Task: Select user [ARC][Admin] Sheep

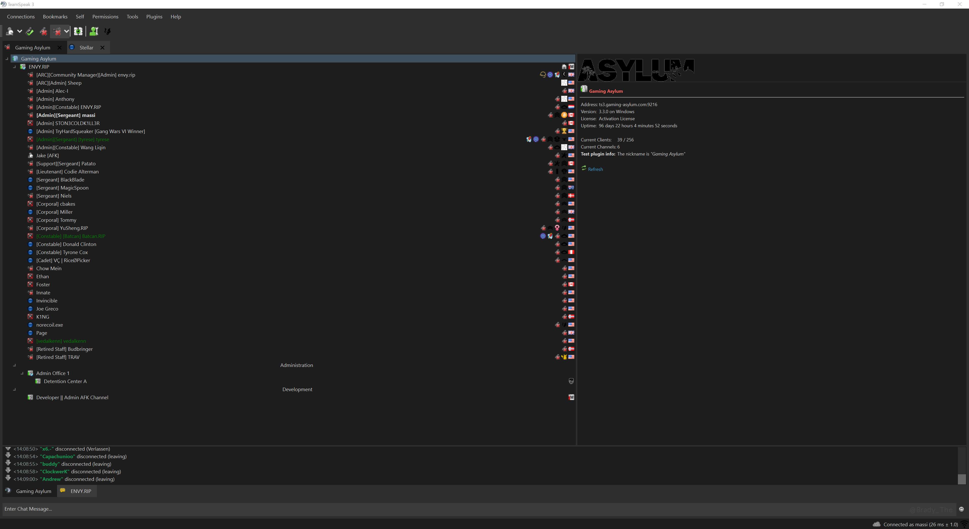Action: click(x=59, y=83)
